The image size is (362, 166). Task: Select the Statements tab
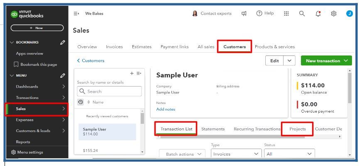(213, 129)
